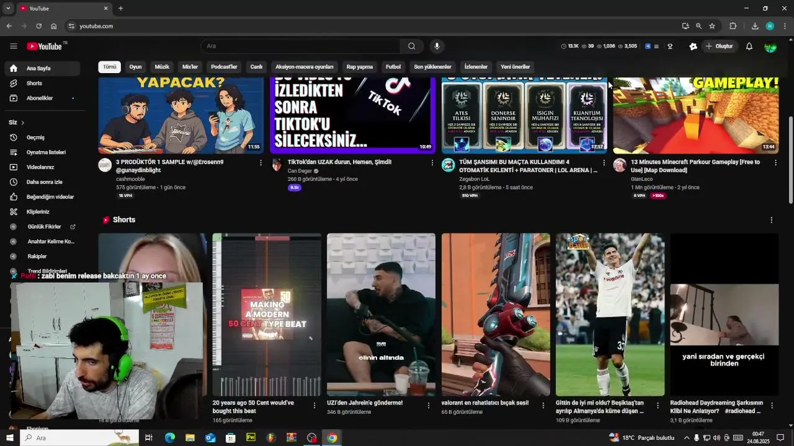Open Beğendiğim videolar in sidebar
Image resolution: width=794 pixels, height=446 pixels.
[42, 197]
